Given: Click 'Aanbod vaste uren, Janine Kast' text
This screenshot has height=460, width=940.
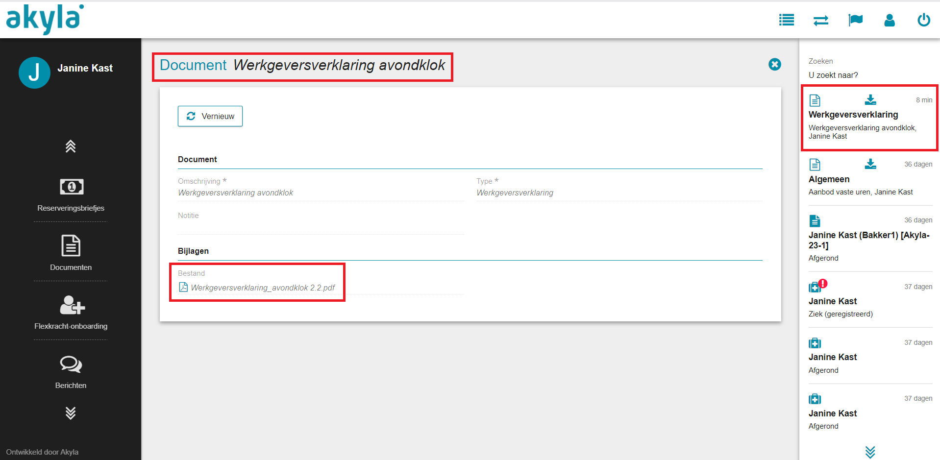Looking at the screenshot, I should [861, 192].
